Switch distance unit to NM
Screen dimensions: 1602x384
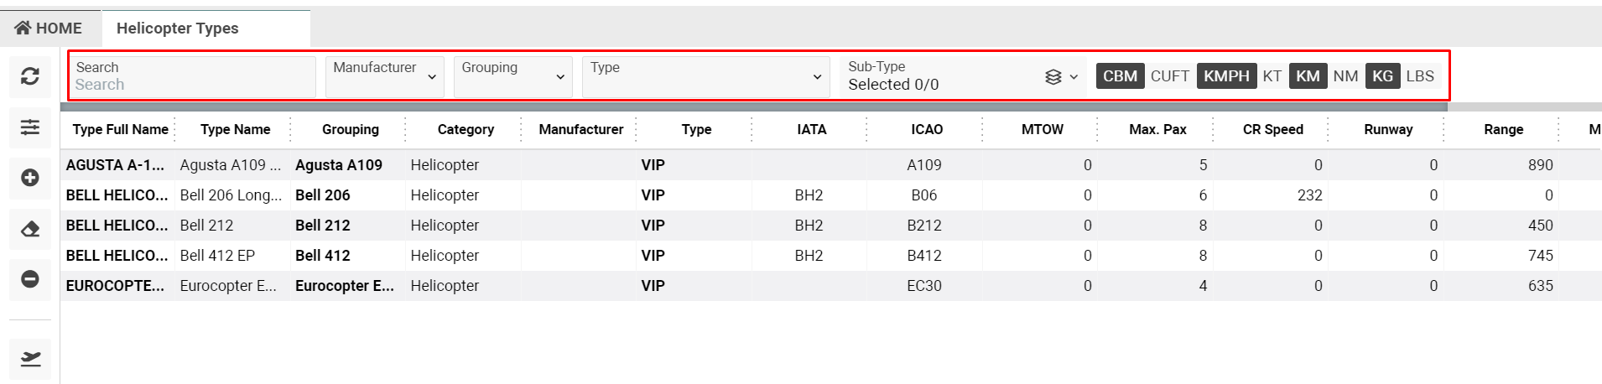[1345, 76]
